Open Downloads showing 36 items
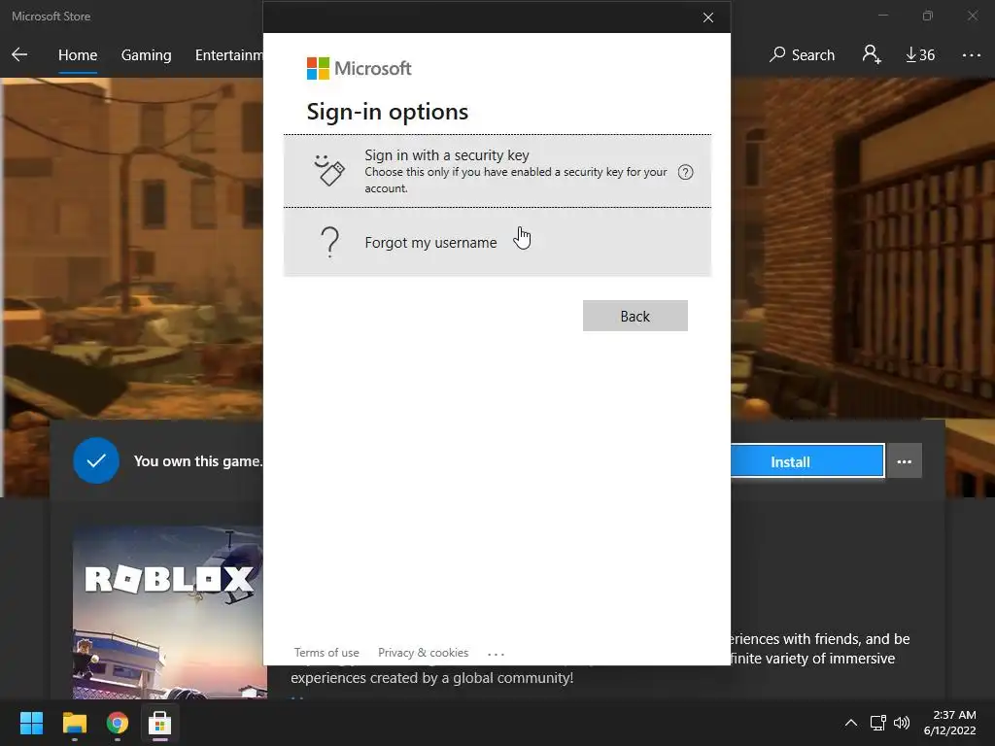 pos(920,55)
